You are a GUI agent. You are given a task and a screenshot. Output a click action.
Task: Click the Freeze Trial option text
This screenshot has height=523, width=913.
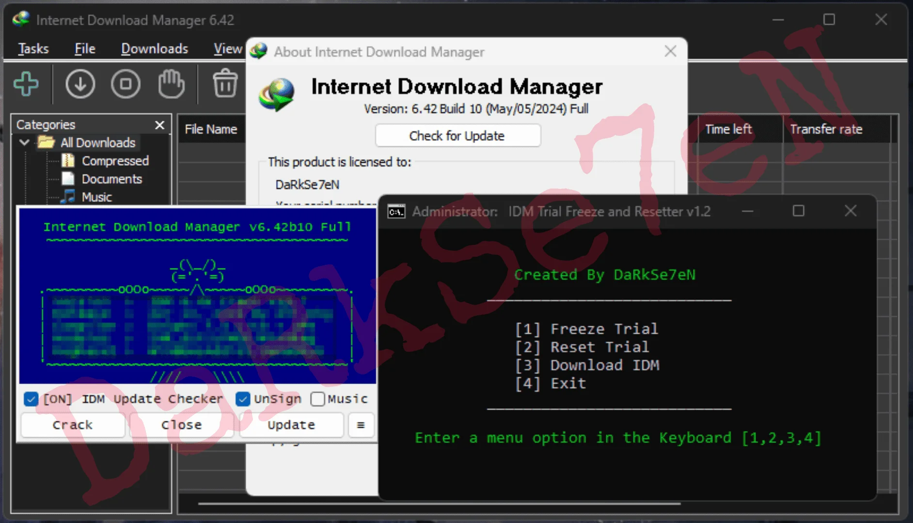(x=604, y=329)
